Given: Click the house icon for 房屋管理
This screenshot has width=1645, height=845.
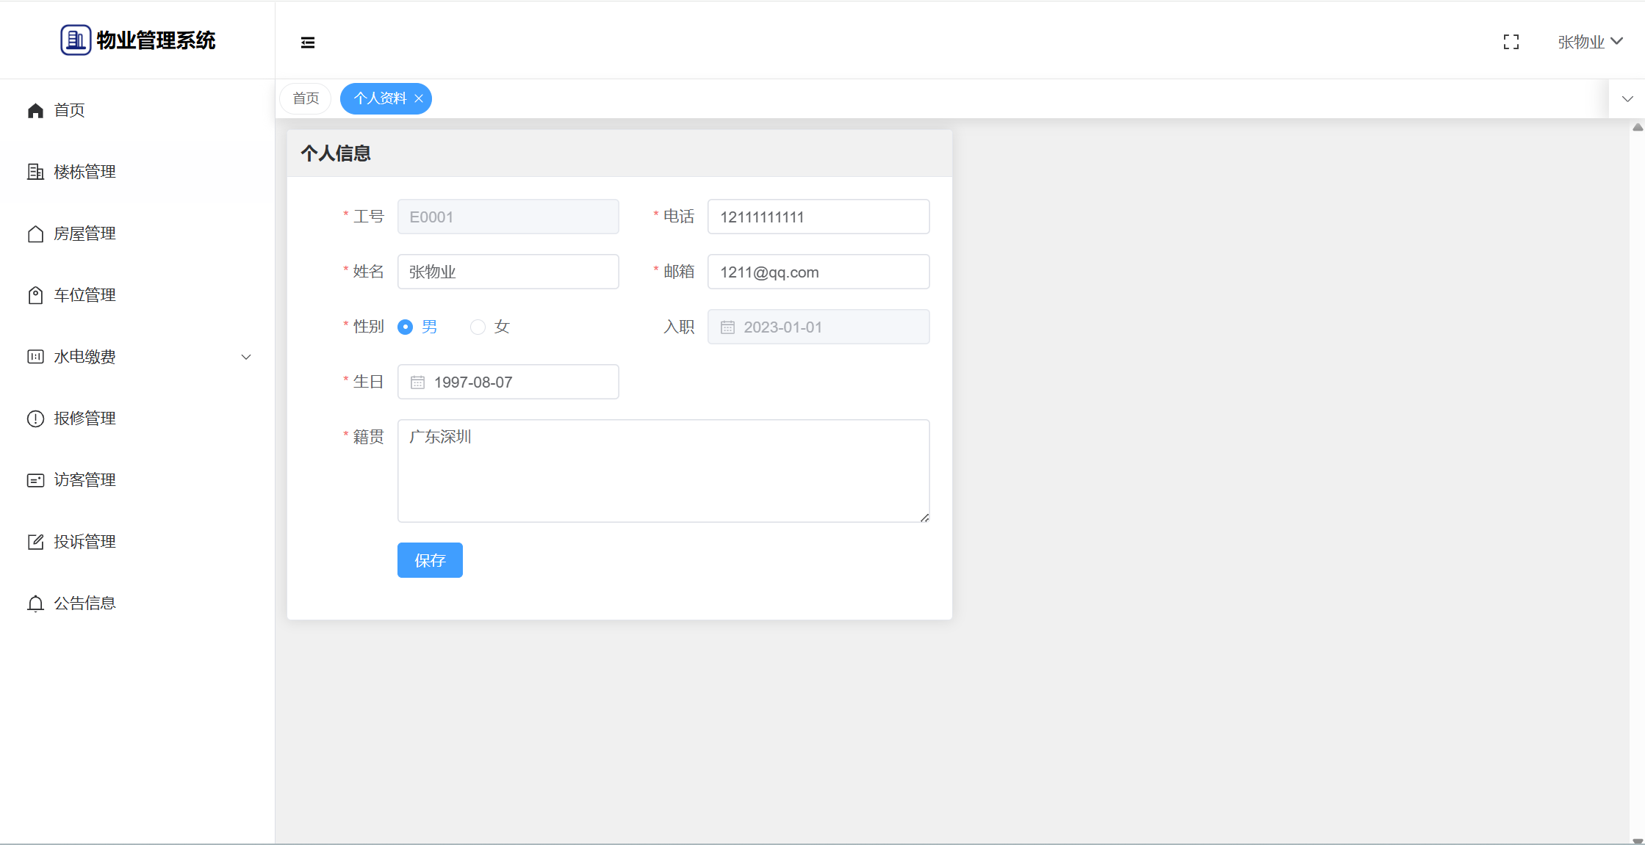Looking at the screenshot, I should [x=35, y=233].
